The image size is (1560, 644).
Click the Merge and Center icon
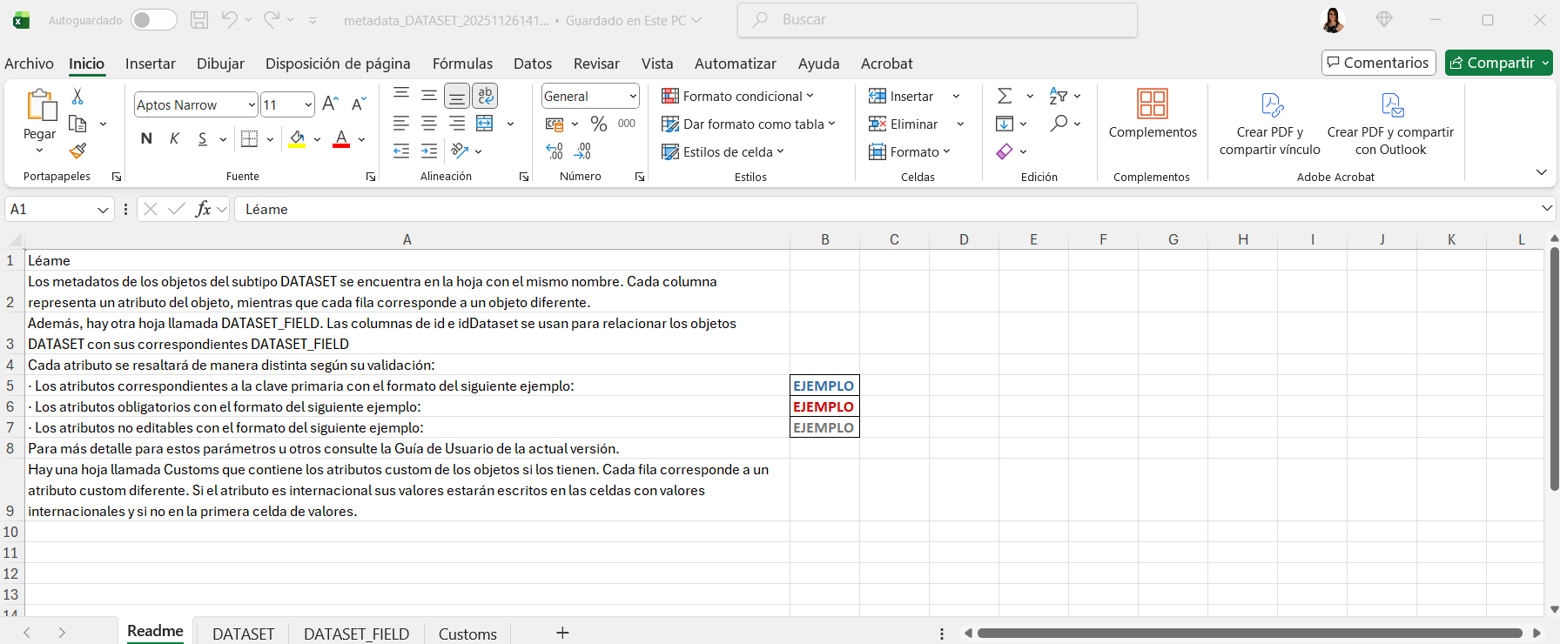coord(485,124)
